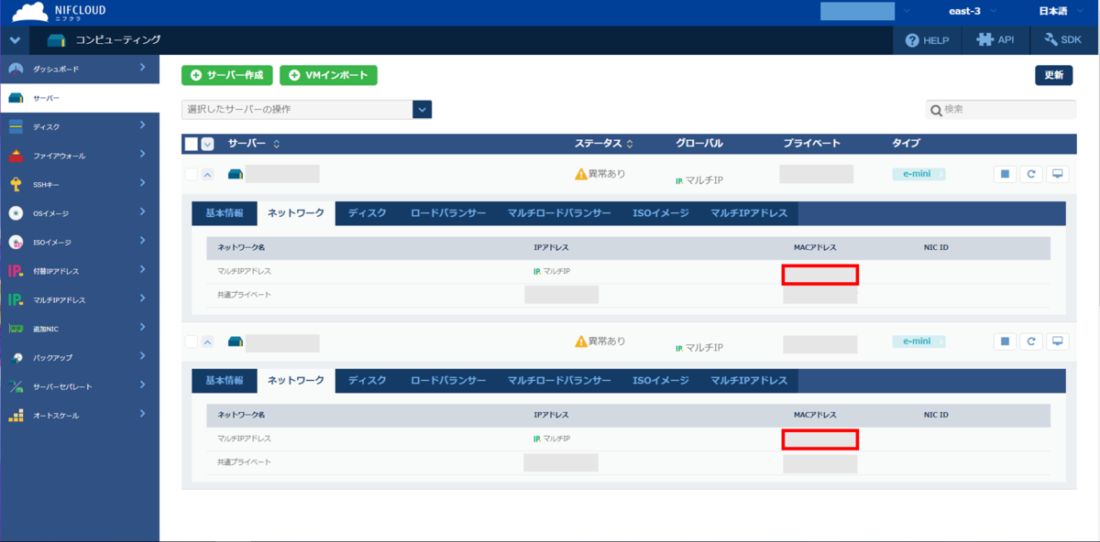Open マルチロードバランサー tab of first server
The height and width of the screenshot is (542, 1100).
[x=559, y=213]
